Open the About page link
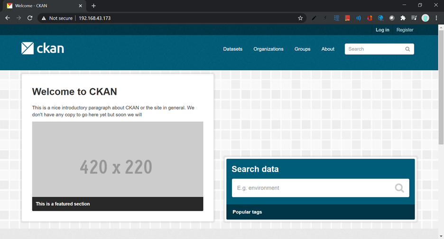 328,49
